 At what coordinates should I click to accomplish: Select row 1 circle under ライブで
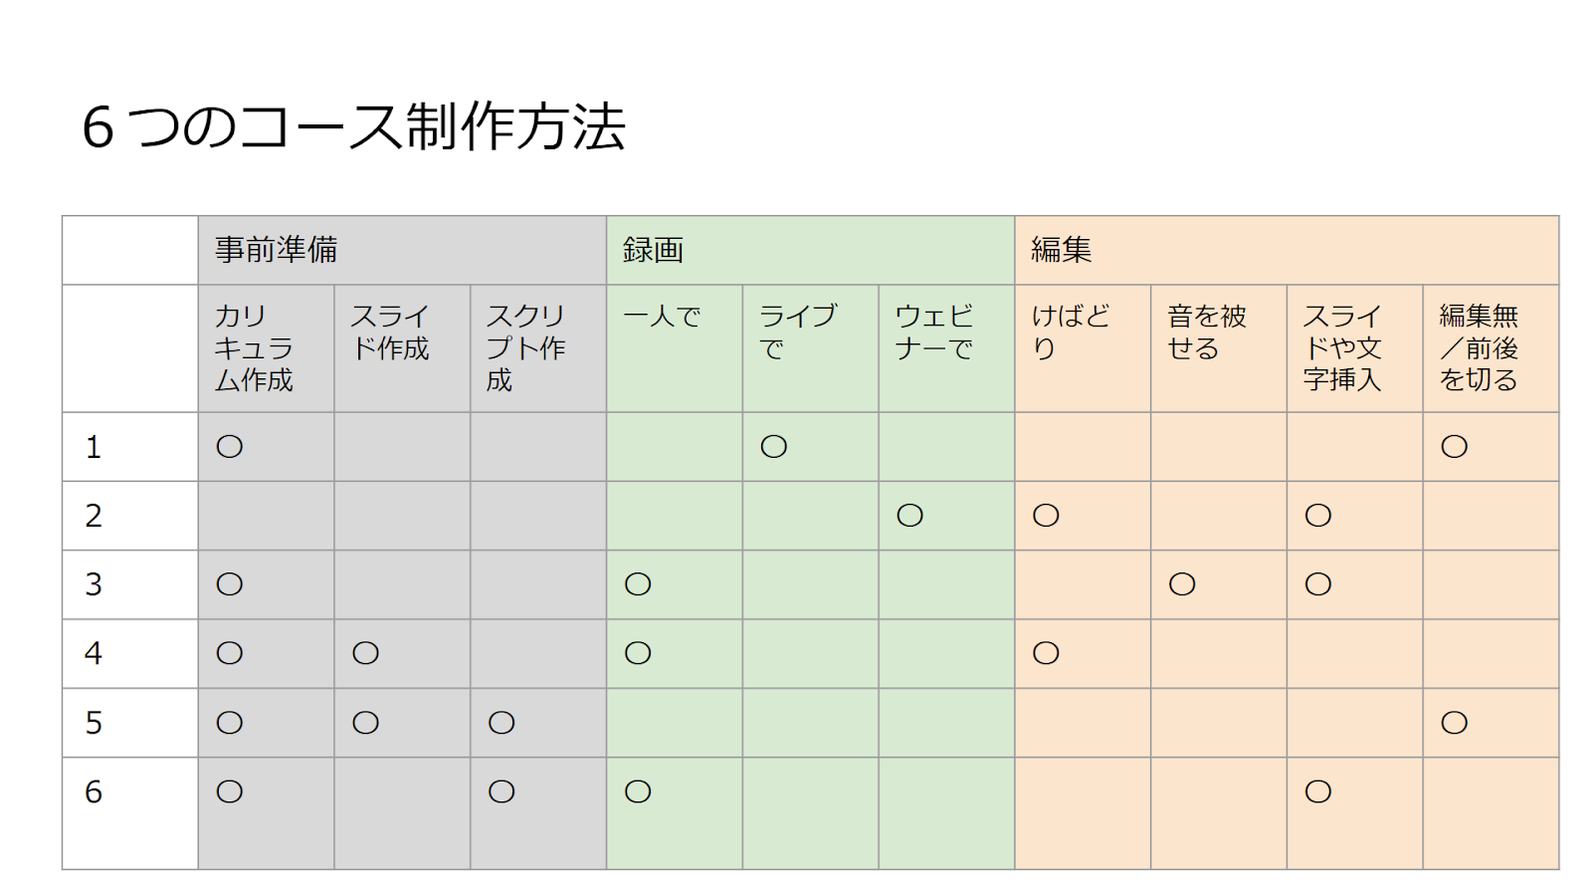[x=774, y=447]
